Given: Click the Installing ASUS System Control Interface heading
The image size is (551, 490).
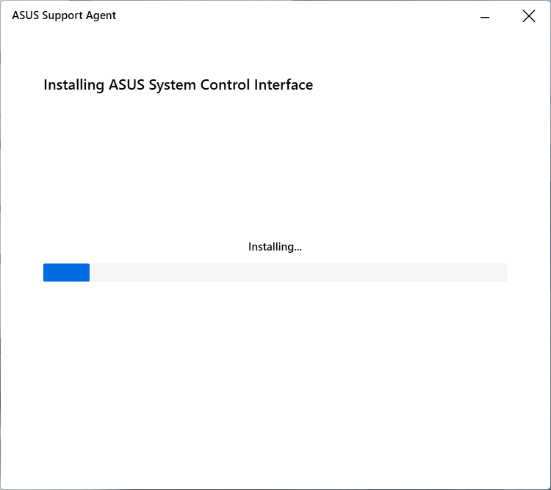Looking at the screenshot, I should (179, 84).
